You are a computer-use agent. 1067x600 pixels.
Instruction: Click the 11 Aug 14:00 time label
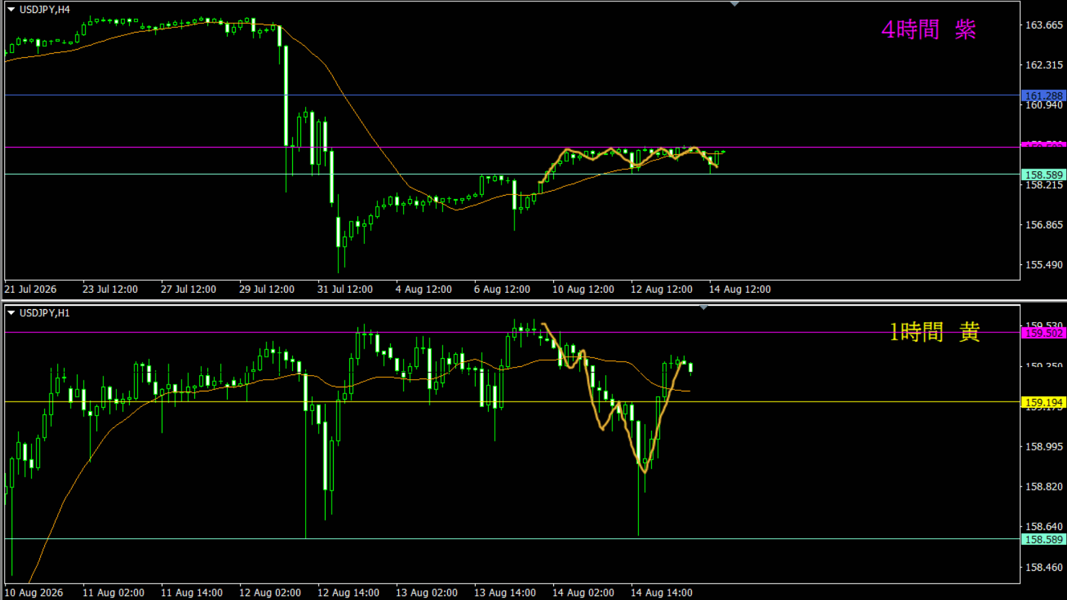[x=192, y=593]
